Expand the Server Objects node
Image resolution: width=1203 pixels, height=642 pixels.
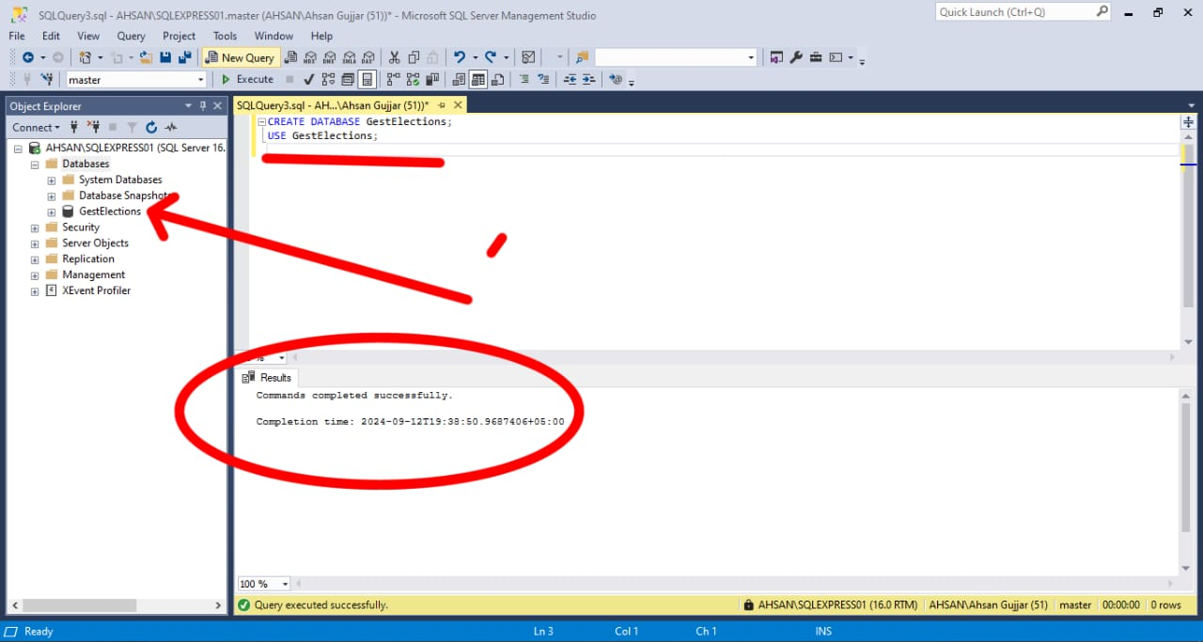[x=36, y=243]
